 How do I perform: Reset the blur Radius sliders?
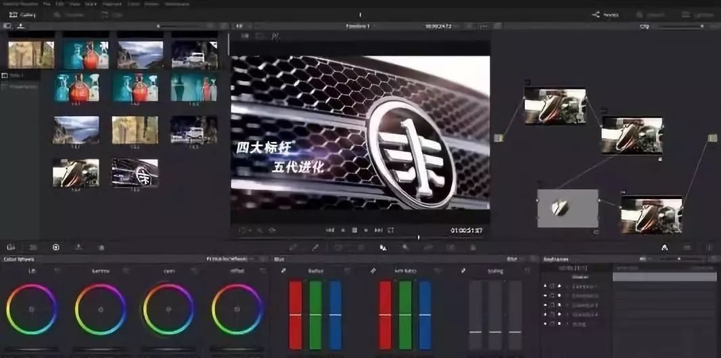(348, 271)
